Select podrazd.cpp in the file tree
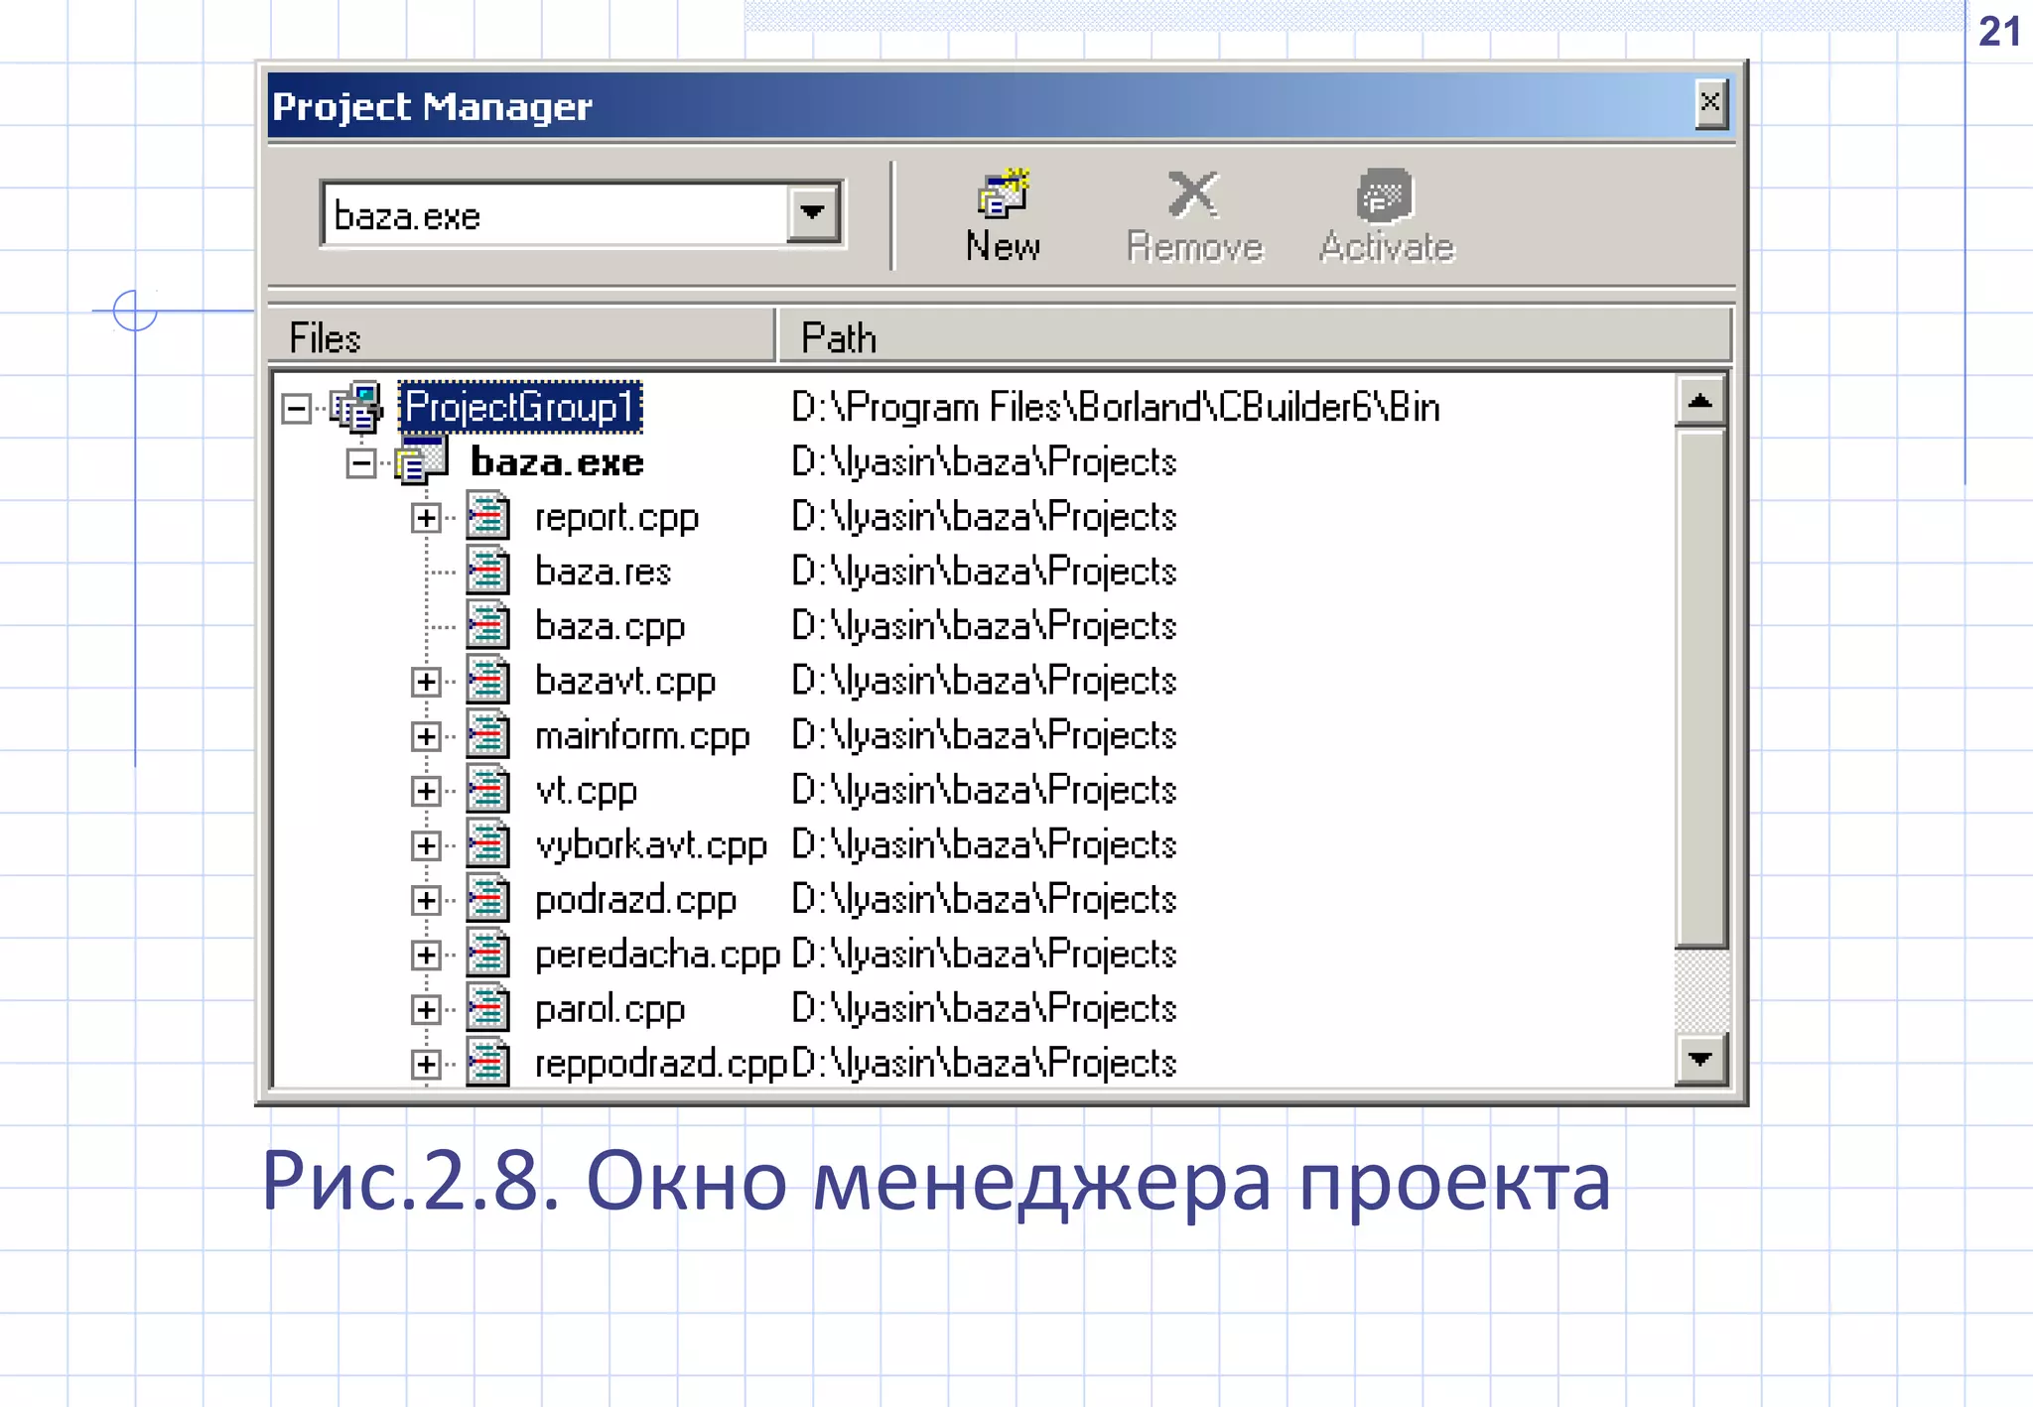The height and width of the screenshot is (1407, 2033). point(635,900)
